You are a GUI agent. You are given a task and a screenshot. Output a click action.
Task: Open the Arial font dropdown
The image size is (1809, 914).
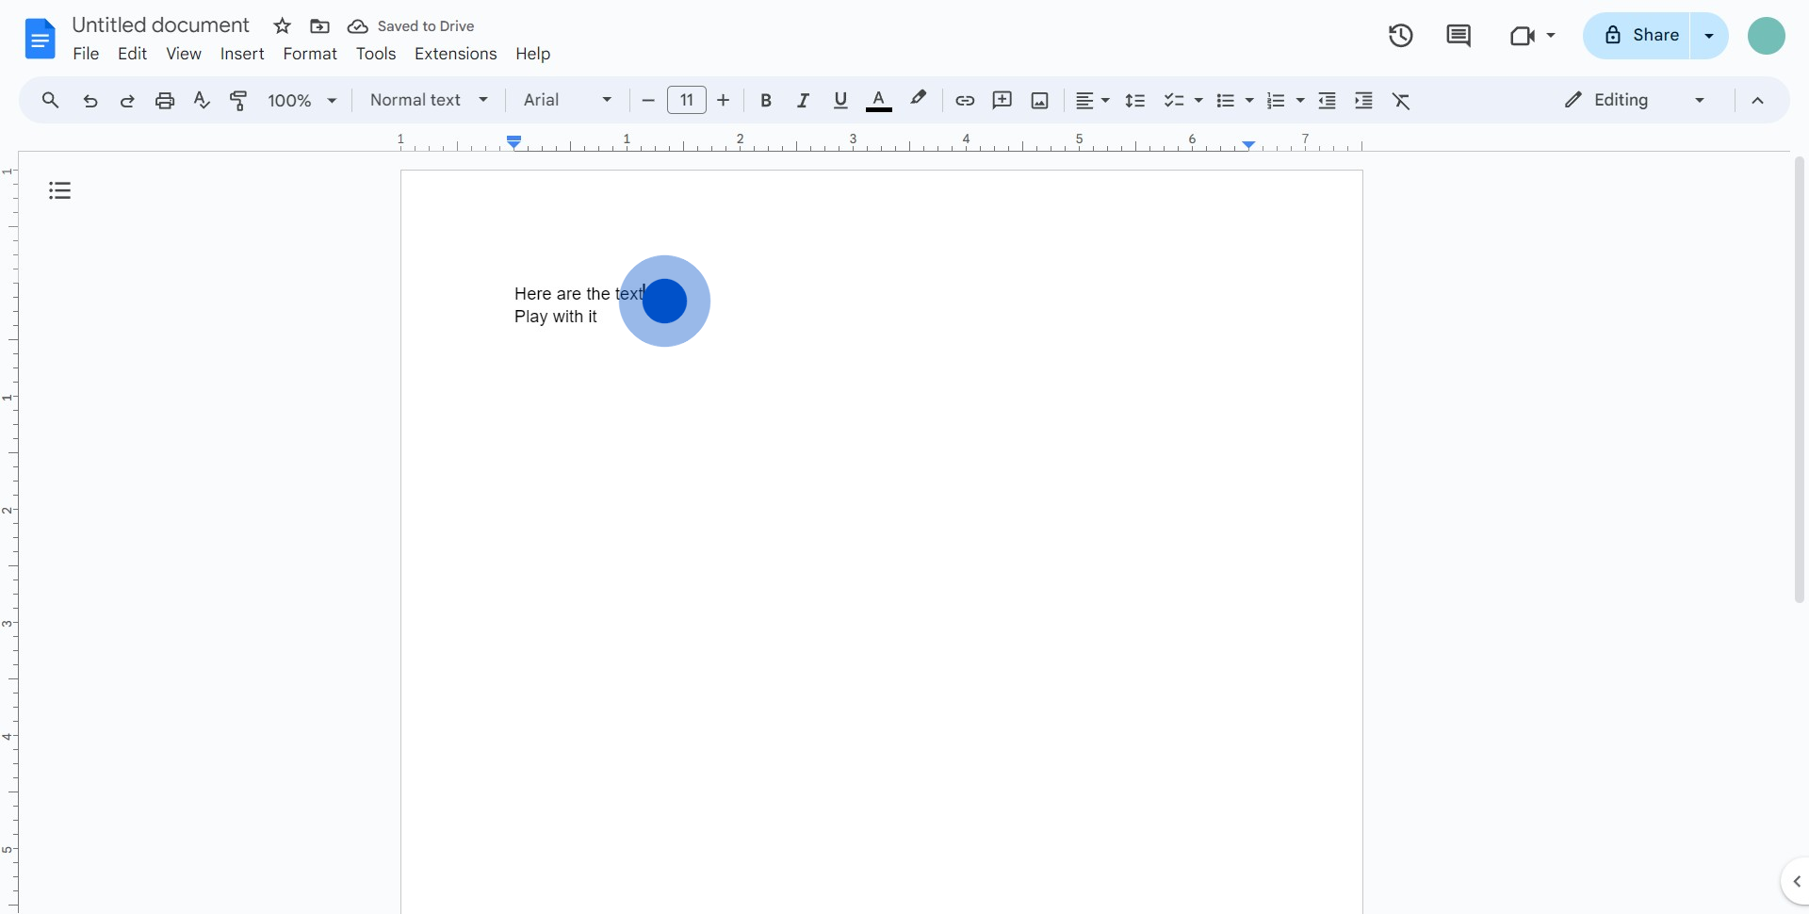[567, 101]
